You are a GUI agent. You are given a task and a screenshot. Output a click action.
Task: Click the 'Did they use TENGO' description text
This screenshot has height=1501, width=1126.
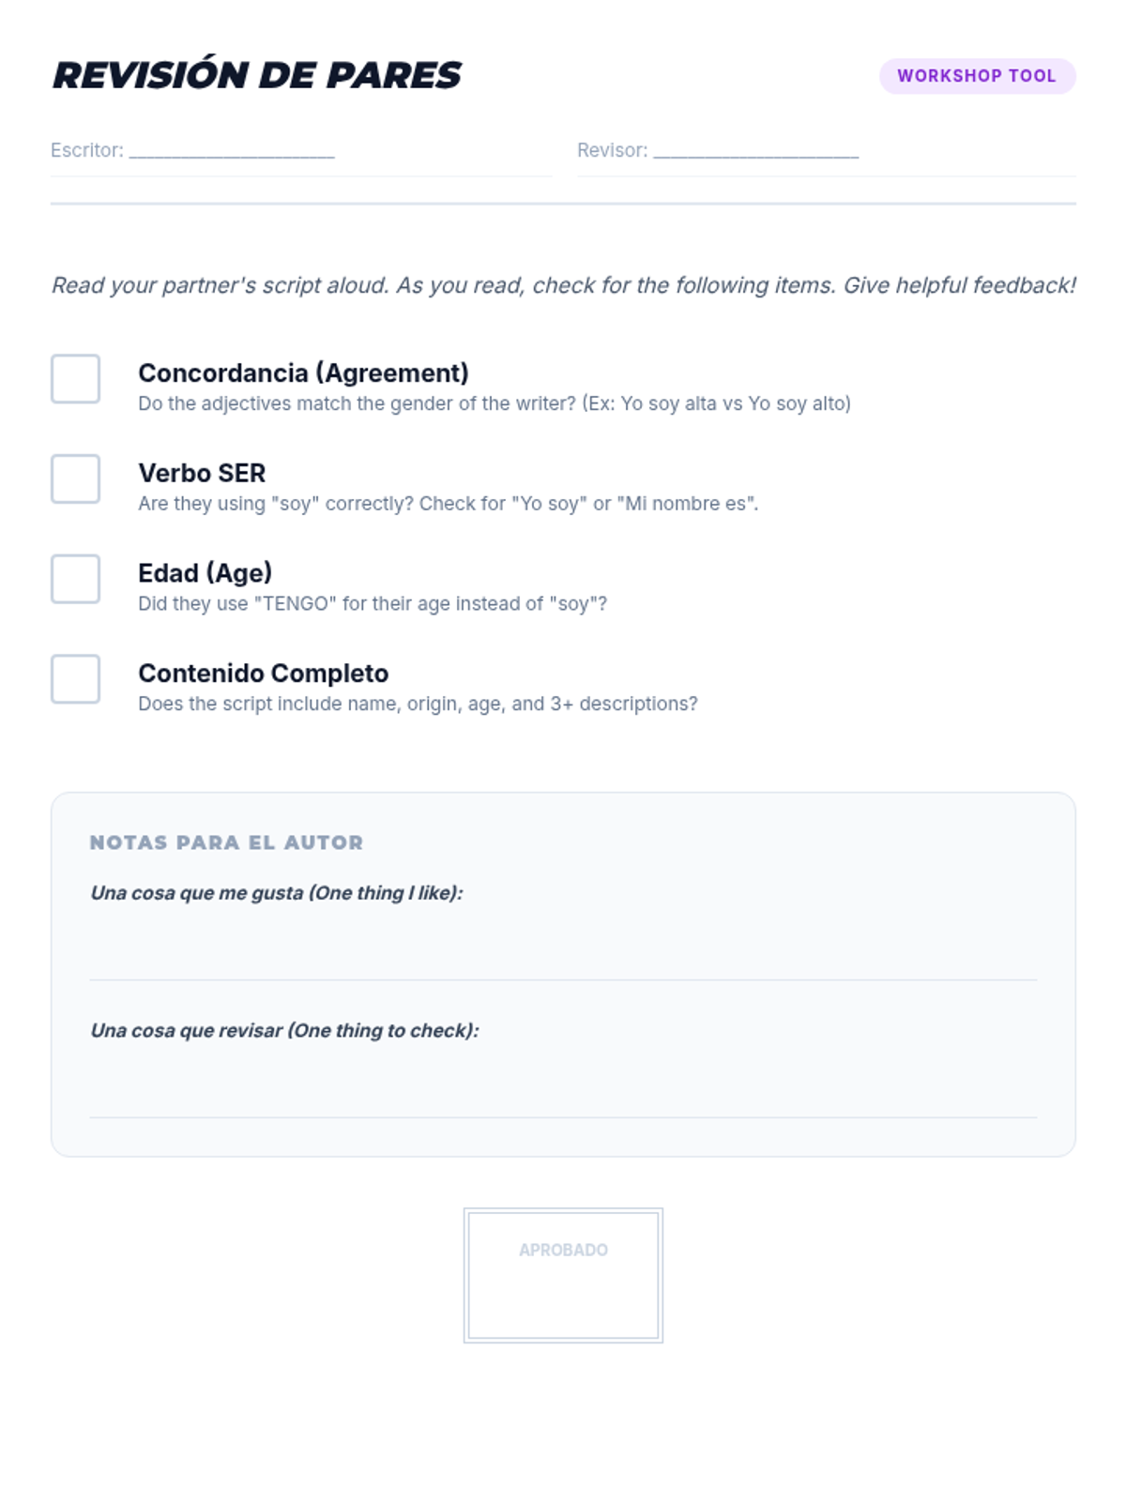click(373, 603)
